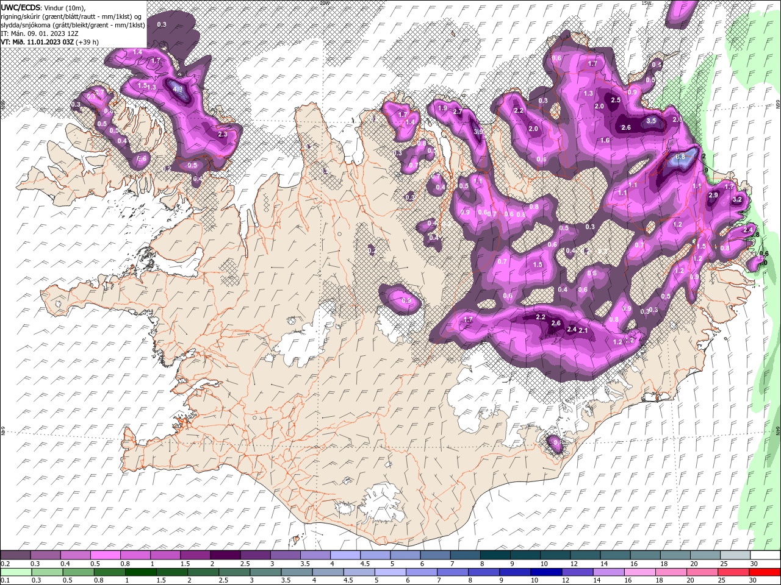Click the '0.1' label in rain legend

pyautogui.click(x=4, y=580)
